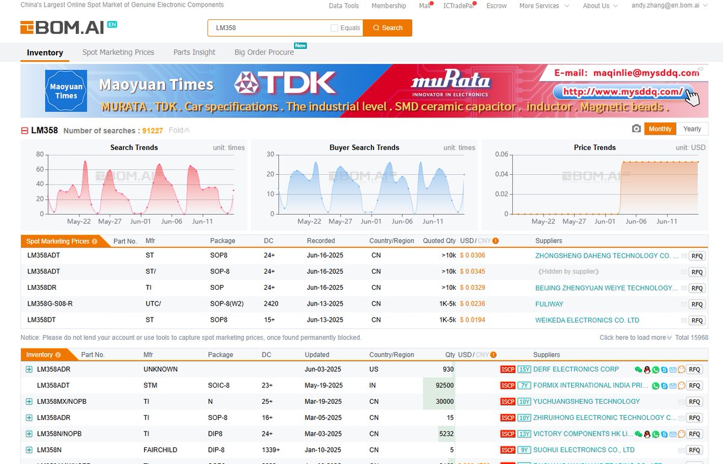Open the More Services dropdown
This screenshot has width=723, height=464.
point(543,6)
